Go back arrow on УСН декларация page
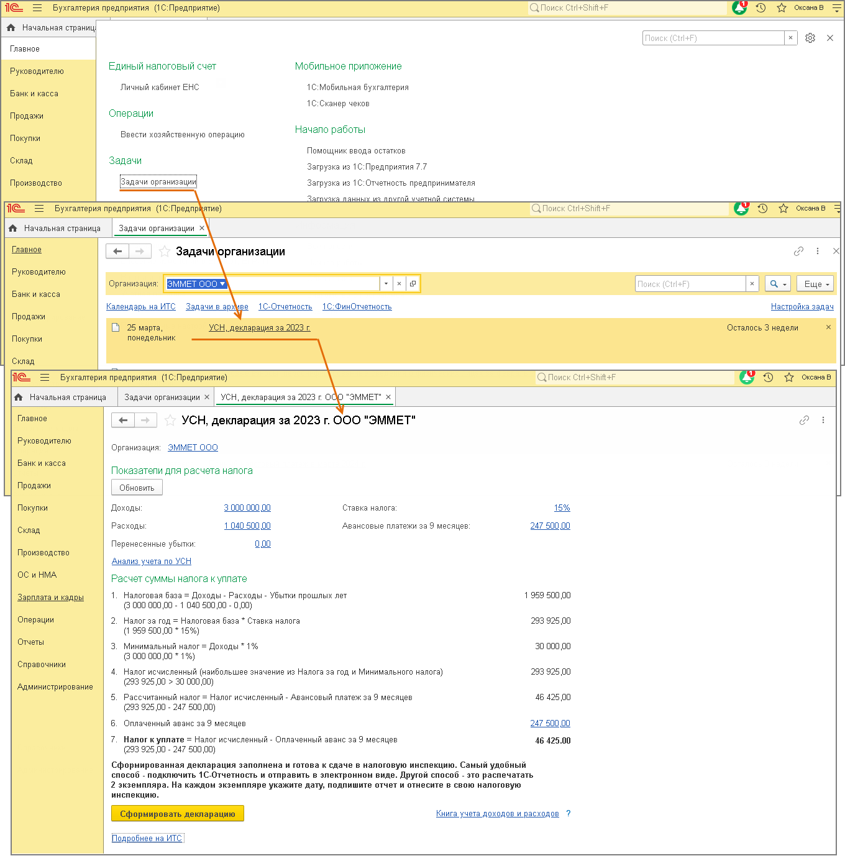 [x=123, y=421]
